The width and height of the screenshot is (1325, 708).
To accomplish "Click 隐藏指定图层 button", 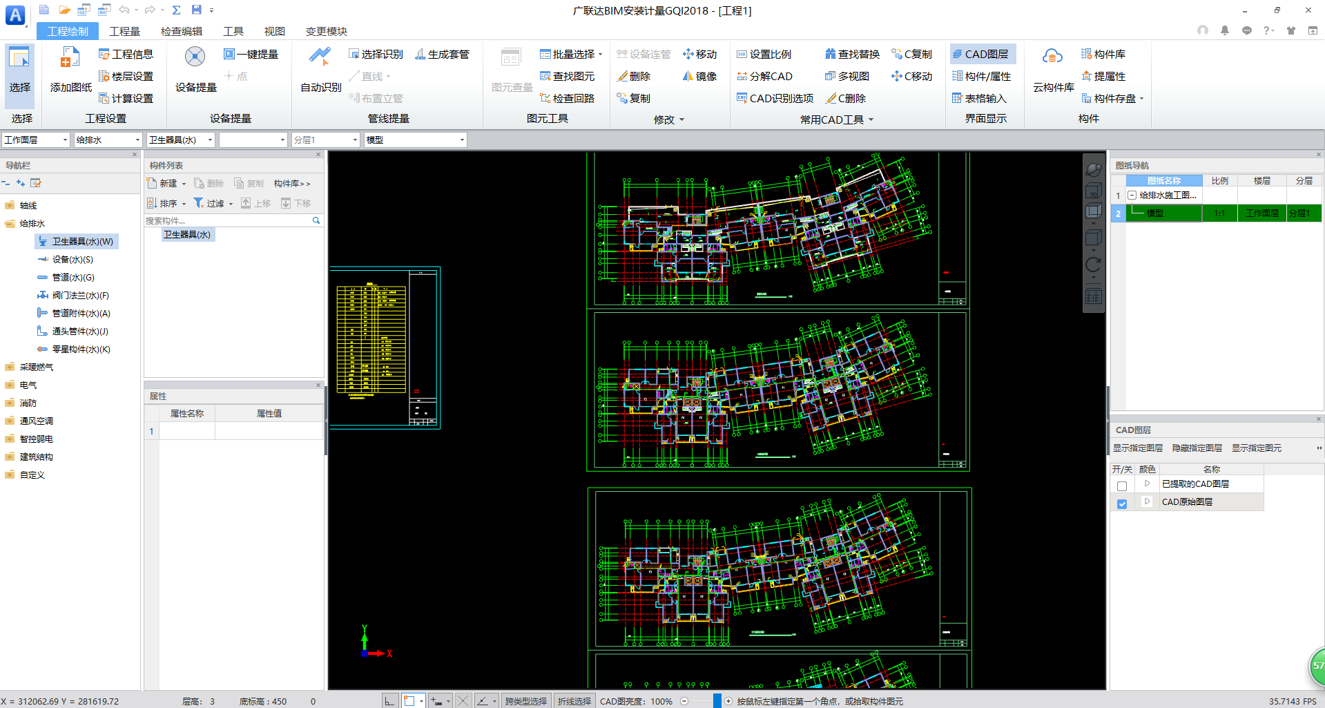I will tap(1197, 448).
